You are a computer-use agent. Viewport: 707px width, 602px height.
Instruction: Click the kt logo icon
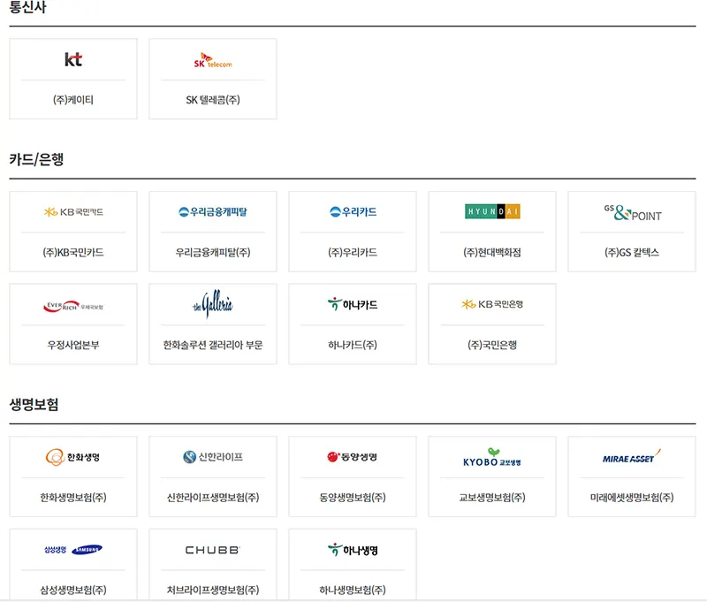73,59
